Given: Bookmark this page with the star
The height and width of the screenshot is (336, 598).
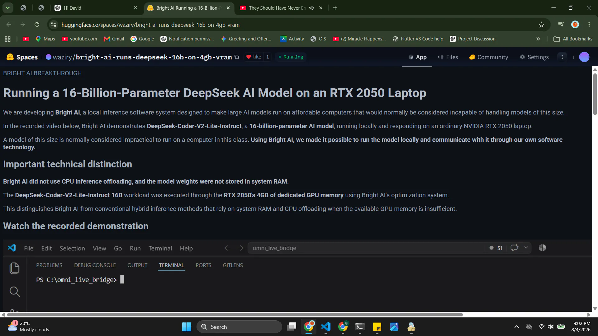Looking at the screenshot, I should point(541,25).
